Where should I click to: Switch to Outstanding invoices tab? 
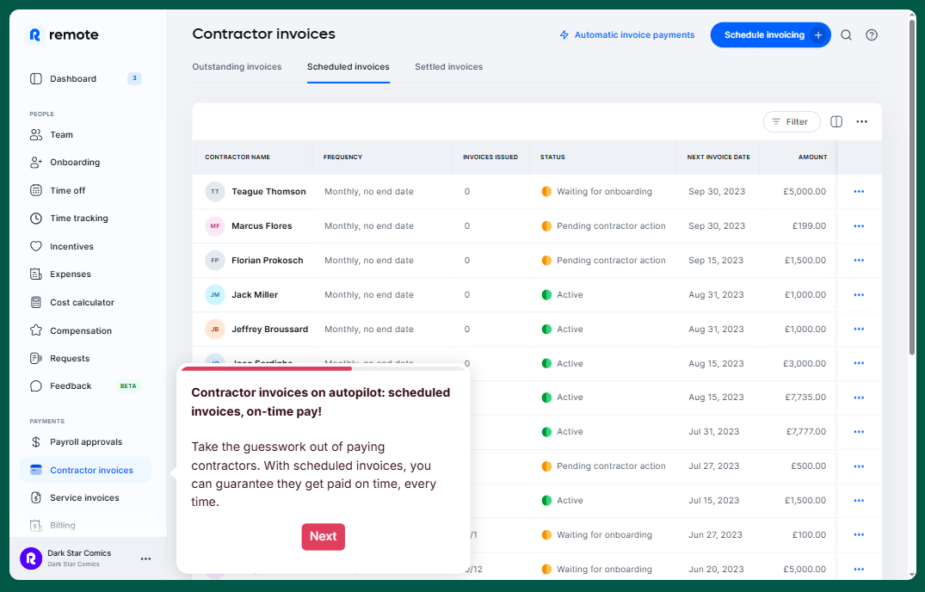(x=237, y=67)
